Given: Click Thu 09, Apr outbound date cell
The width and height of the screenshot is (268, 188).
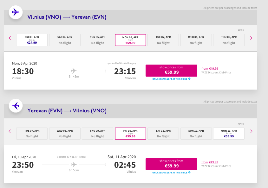Looking at the screenshot, I should coord(229,40).
